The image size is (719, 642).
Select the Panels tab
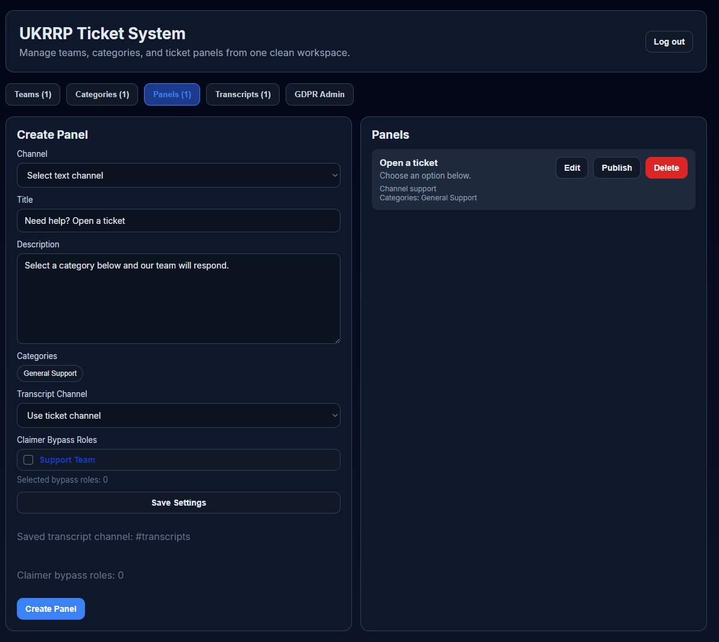172,94
